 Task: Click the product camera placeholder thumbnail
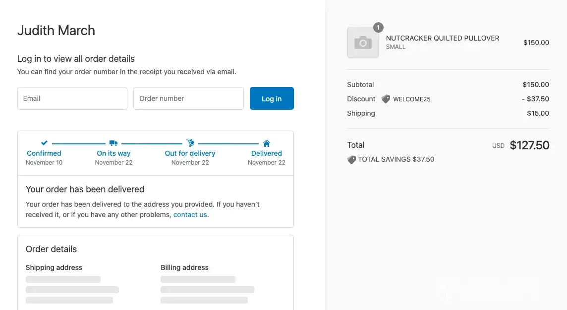(363, 43)
